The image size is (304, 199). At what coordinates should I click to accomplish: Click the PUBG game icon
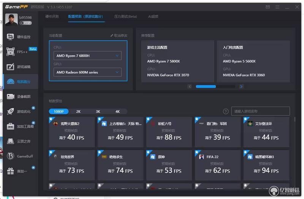tap(104, 157)
